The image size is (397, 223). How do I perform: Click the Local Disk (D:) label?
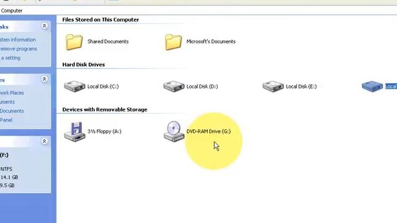point(202,87)
